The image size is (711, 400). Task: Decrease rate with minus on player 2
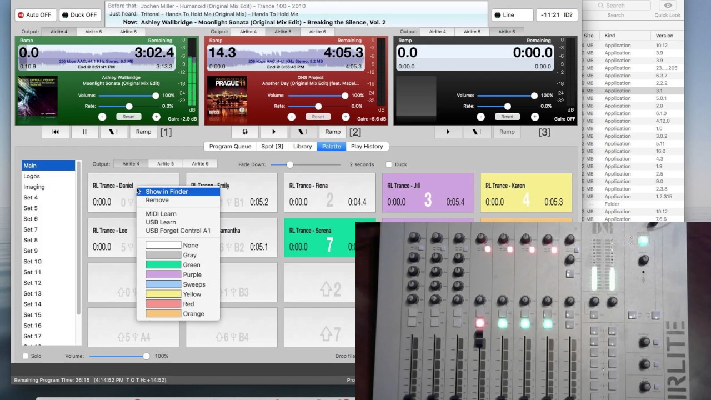point(292,117)
